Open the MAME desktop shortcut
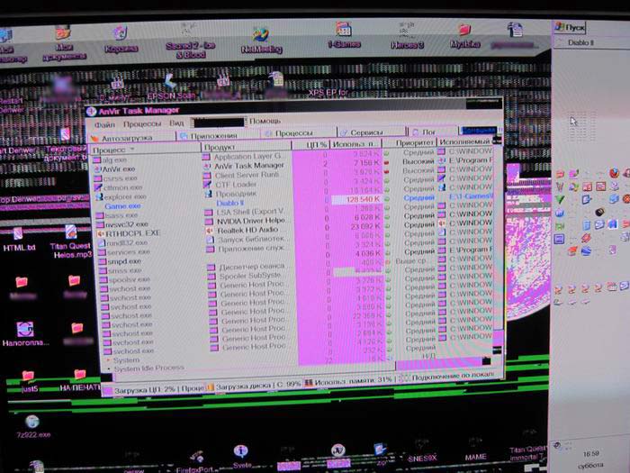 pos(472,451)
